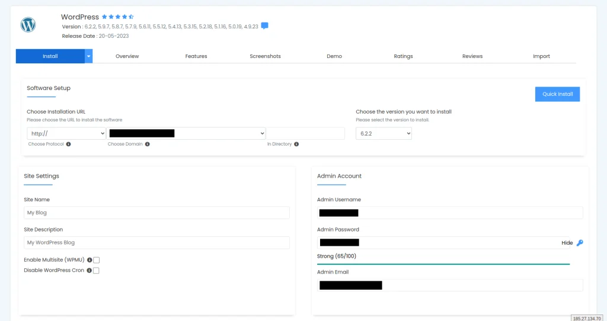
Task: Enable Multisite (WPMU) checkbox
Action: coord(97,260)
